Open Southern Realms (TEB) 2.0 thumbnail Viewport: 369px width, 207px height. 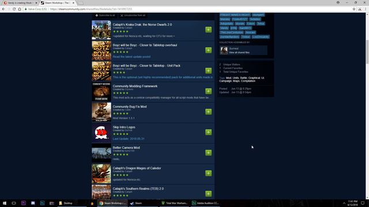click(x=101, y=191)
